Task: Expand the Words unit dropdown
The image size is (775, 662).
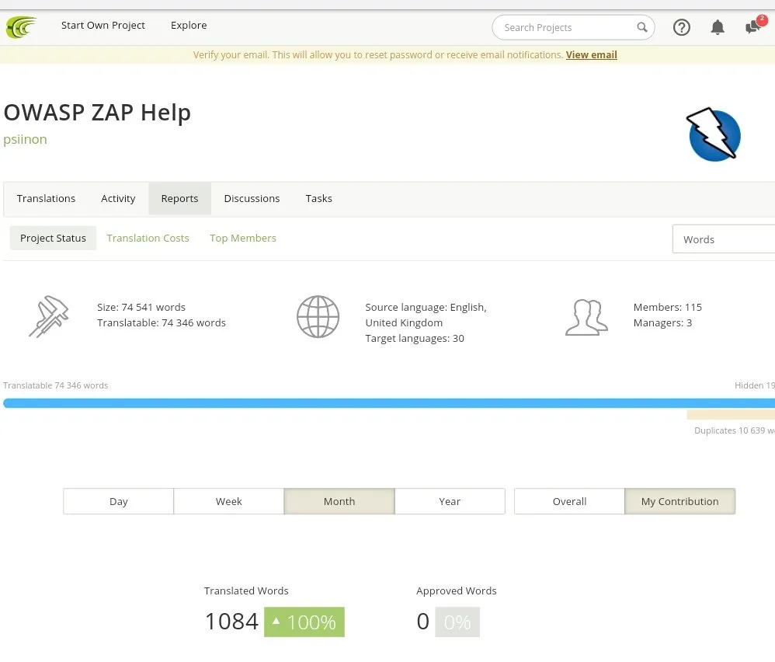Action: tap(724, 239)
